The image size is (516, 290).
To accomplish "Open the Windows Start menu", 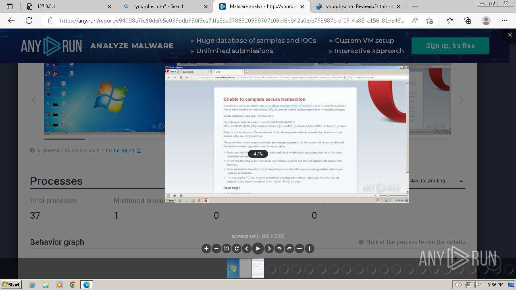I will (x=11, y=284).
